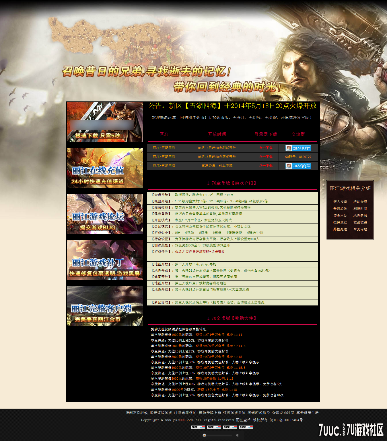Click 点击下载 in the 05月18日 official-opening row

266,157
